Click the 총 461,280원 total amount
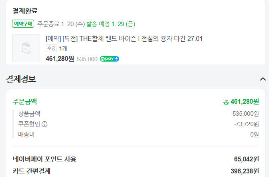Screen dimensions: 269x177 coord(241,101)
